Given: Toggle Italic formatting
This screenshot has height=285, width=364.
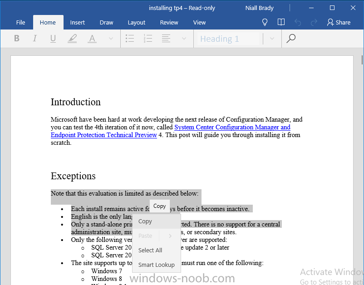Looking at the screenshot, I should (x=35, y=38).
